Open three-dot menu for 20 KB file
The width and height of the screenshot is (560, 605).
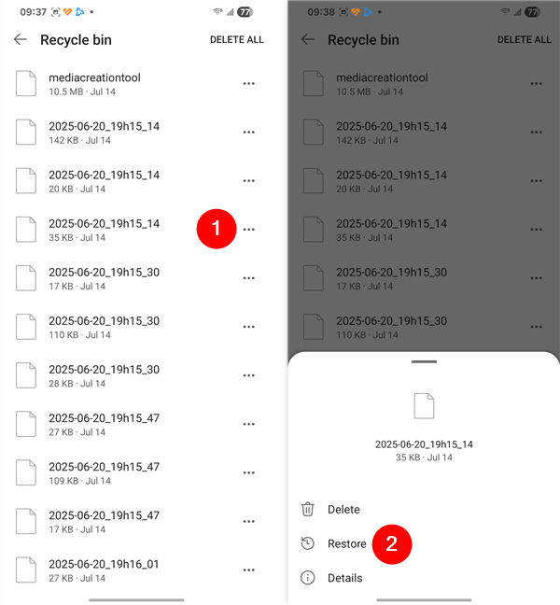click(249, 180)
